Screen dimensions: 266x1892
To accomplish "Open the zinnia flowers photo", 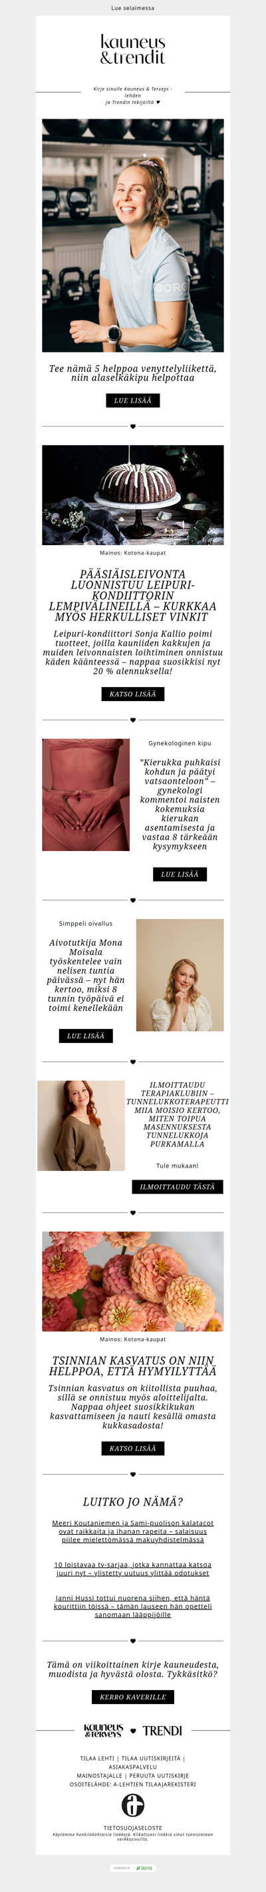I will [x=132, y=1281].
